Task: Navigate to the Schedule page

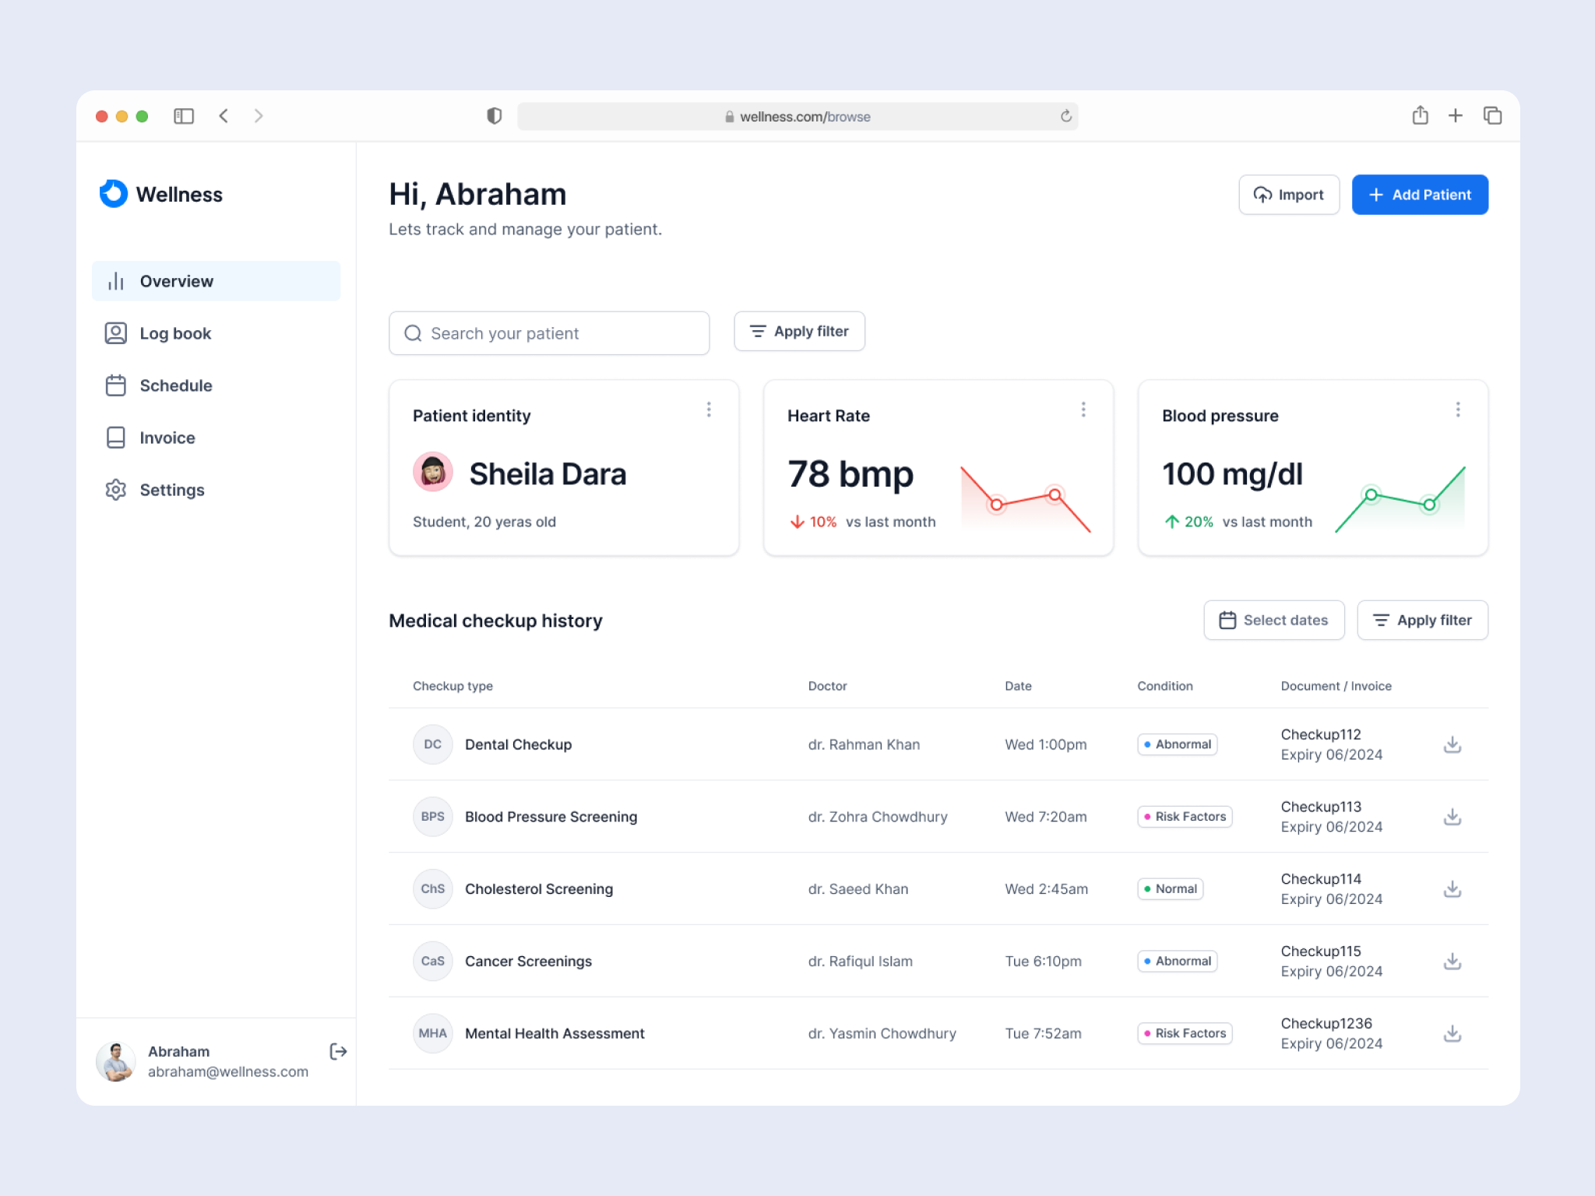Action: pos(175,385)
